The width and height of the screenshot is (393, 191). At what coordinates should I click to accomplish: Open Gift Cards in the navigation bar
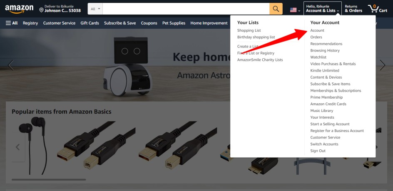click(x=90, y=23)
